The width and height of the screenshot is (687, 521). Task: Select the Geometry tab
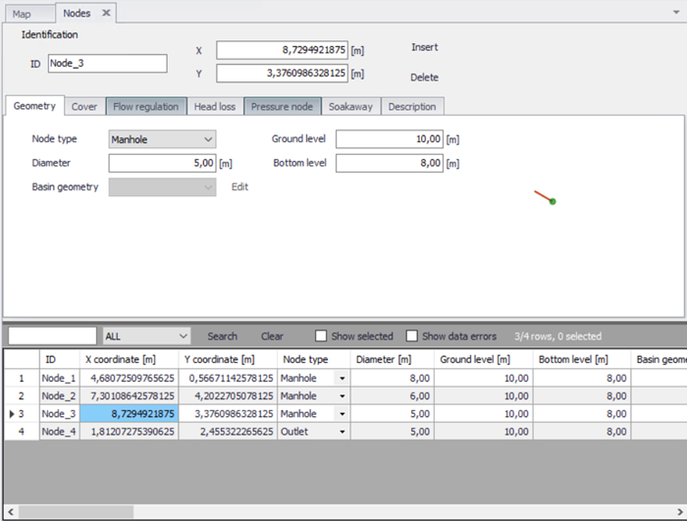(34, 106)
